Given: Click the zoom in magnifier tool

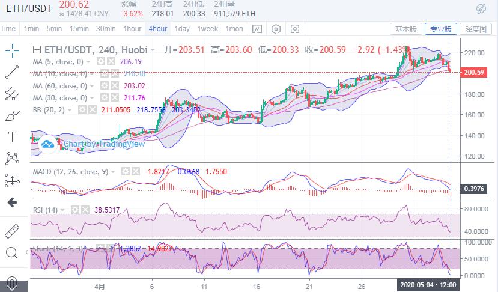Looking at the screenshot, I should 11,252.
